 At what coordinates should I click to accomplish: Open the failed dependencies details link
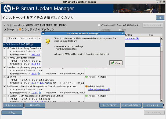99,90
